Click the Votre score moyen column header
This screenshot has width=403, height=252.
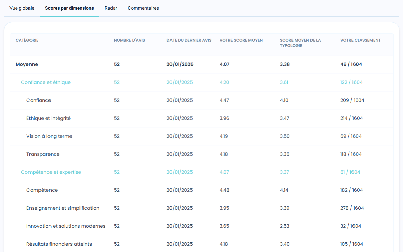[x=241, y=40]
